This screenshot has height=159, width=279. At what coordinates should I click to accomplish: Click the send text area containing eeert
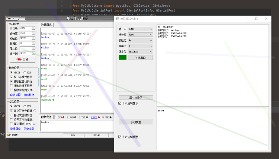213,129
